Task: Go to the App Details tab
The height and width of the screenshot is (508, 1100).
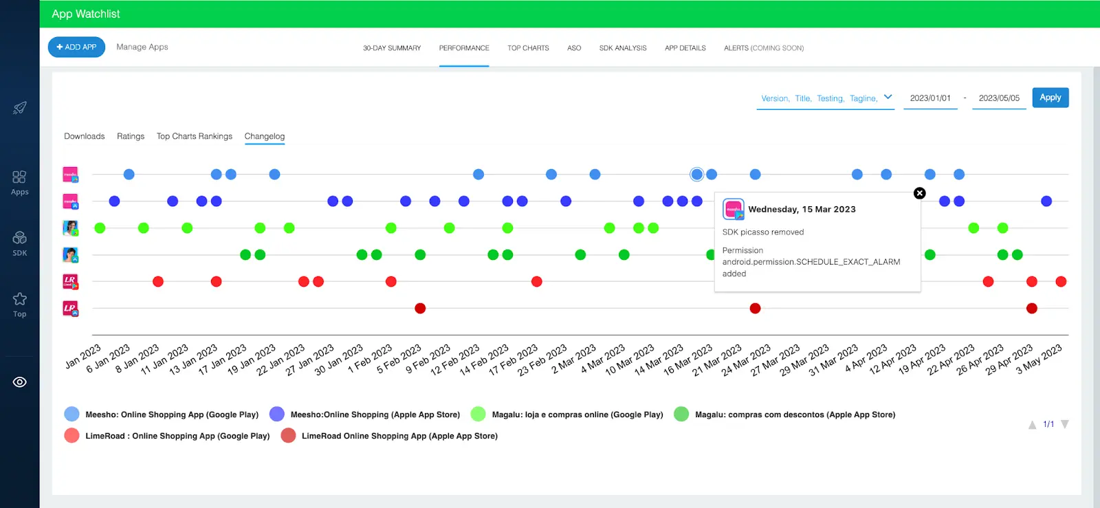Action: tap(685, 48)
